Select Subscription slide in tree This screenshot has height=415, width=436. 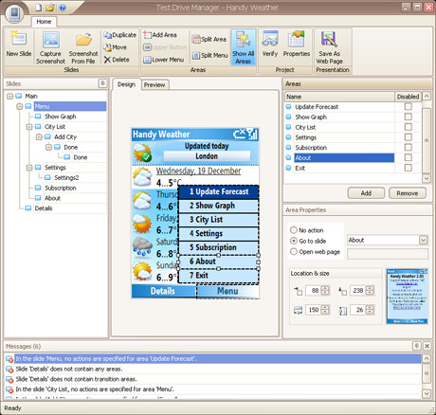[61, 188]
